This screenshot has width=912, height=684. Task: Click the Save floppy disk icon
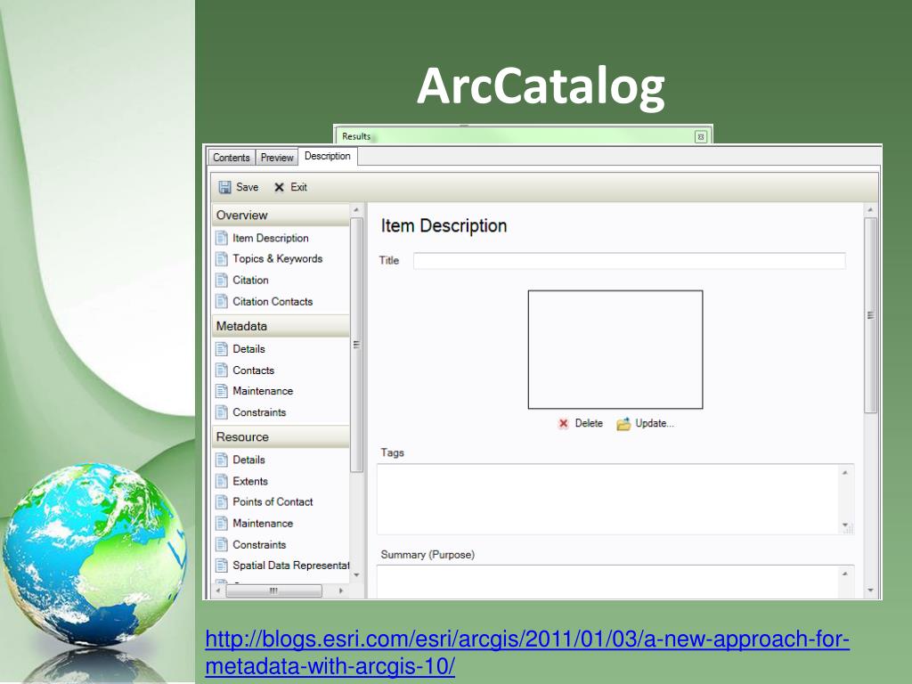[224, 187]
